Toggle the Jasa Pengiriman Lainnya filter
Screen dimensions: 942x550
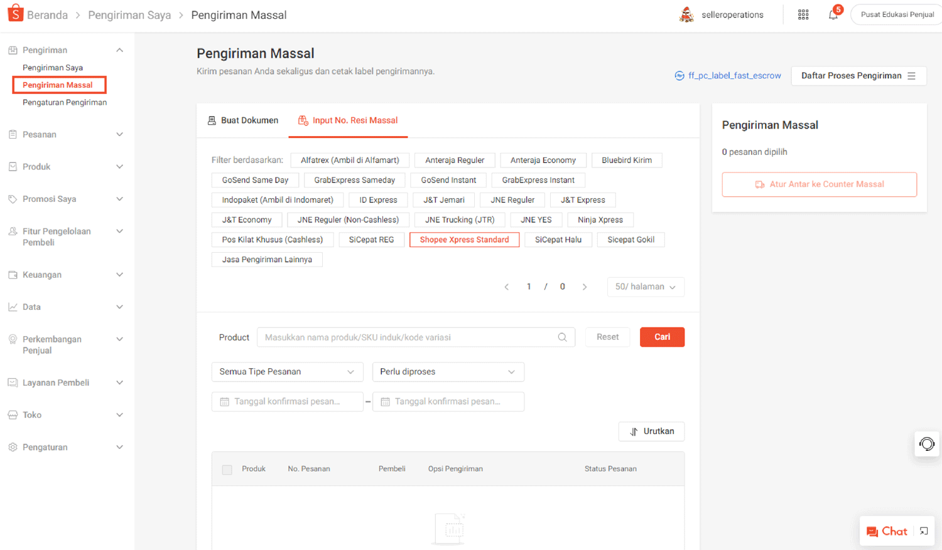click(x=267, y=260)
